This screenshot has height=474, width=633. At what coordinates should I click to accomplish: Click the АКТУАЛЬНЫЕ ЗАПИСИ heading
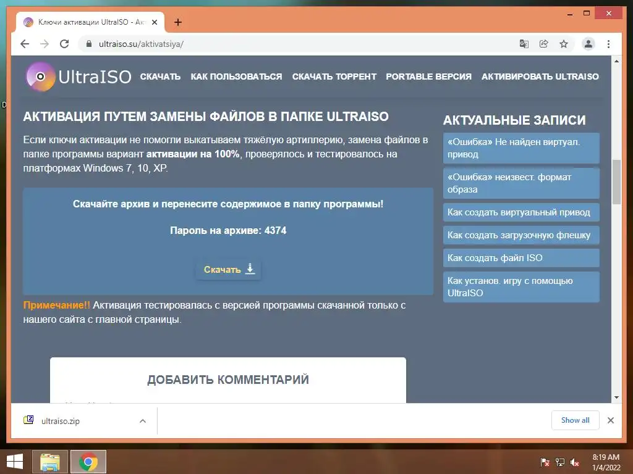[514, 120]
